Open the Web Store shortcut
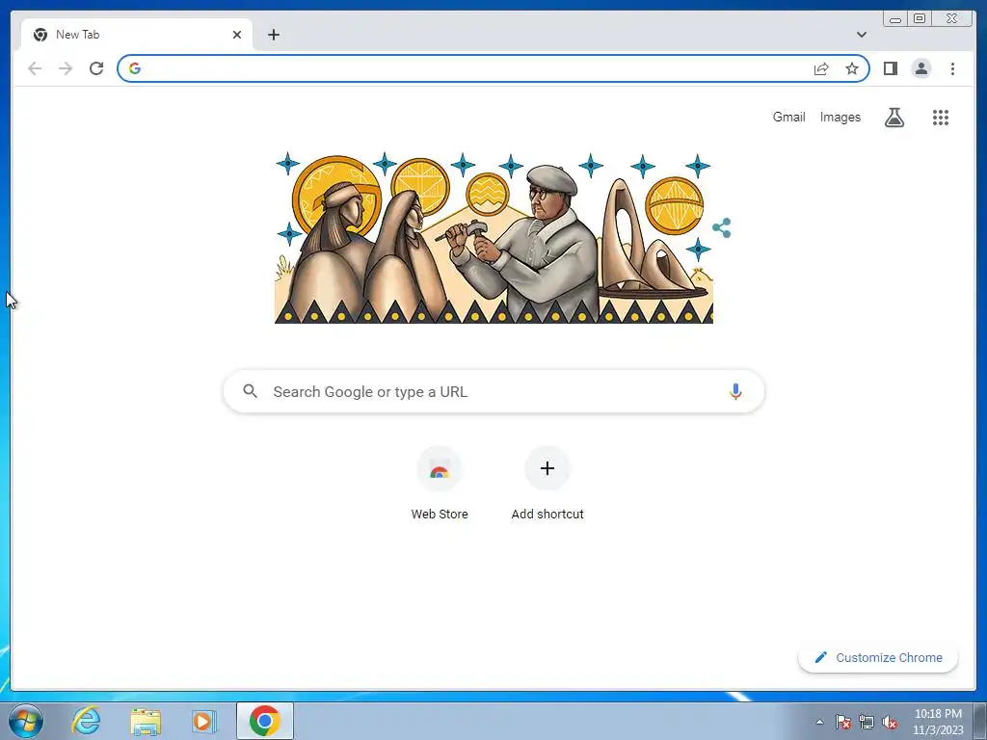Image resolution: width=987 pixels, height=740 pixels. click(440, 484)
